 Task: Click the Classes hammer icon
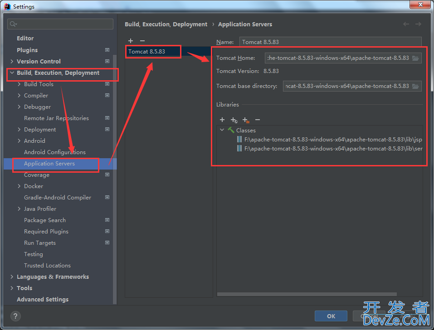231,130
